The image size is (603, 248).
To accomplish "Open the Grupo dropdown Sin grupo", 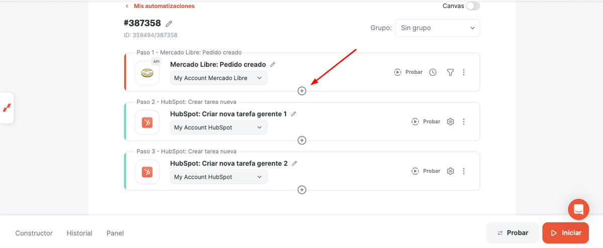I will pos(438,28).
